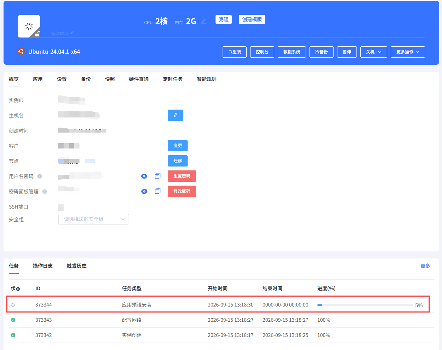Open the 硬件直通 tab
442x350 pixels.
pyautogui.click(x=139, y=79)
